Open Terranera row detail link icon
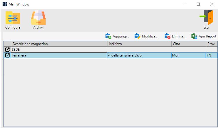218x128 pixels. tap(8, 55)
